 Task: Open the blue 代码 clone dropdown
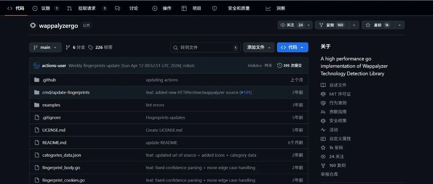(293, 47)
